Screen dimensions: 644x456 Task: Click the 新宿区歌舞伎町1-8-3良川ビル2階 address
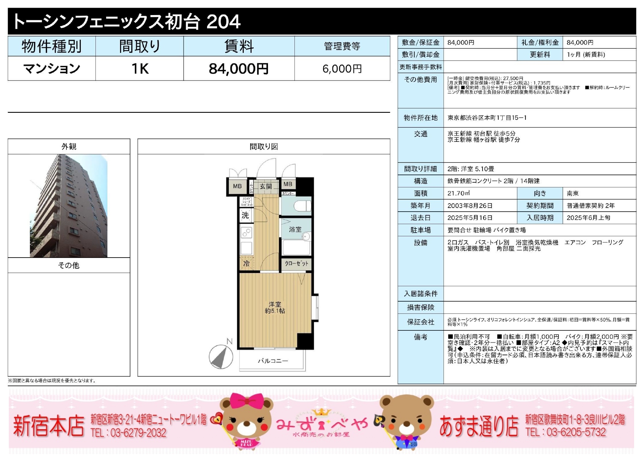575,420
